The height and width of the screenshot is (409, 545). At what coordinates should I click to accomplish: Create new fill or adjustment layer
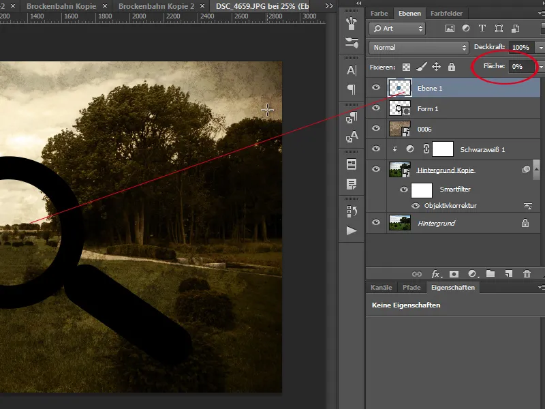[x=473, y=274]
